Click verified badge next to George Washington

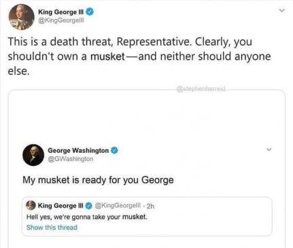pos(114,150)
